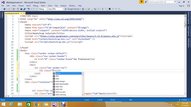
Task: Open the Team Explorer side tab
Action: tap(189, 31)
